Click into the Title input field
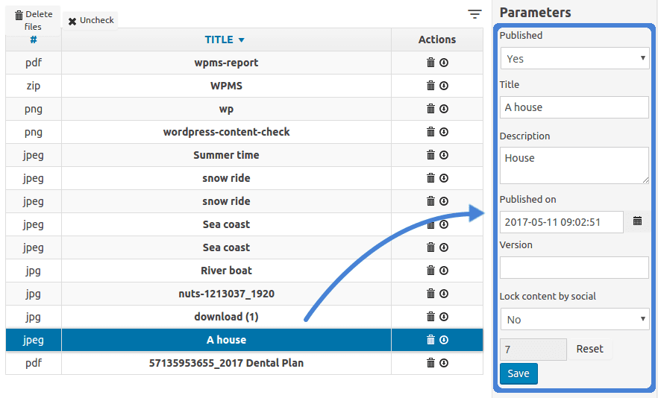 574,107
